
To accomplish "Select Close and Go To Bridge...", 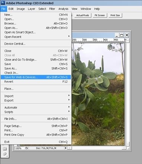I will click(36, 60).
